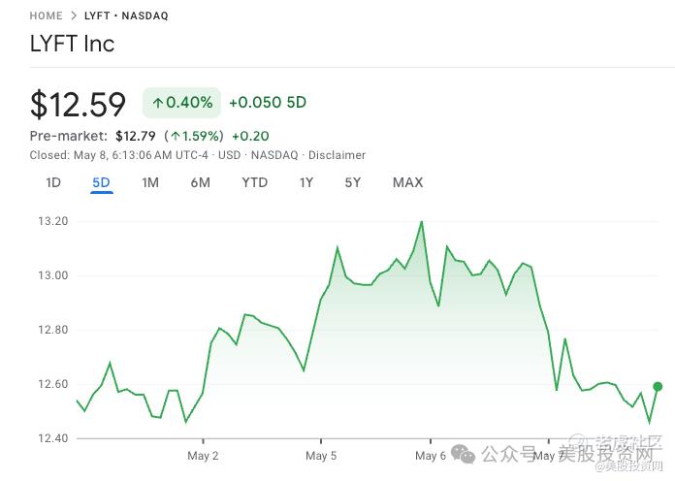Click the 13.00 y-axis label
This screenshot has height=481, width=675.
click(53, 275)
